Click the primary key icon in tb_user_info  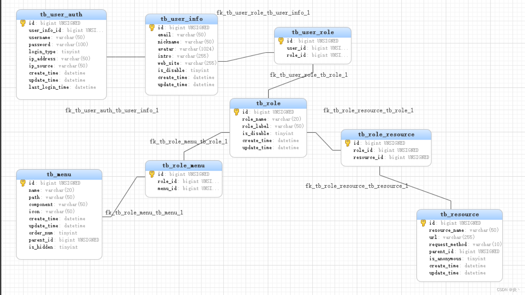click(152, 27)
